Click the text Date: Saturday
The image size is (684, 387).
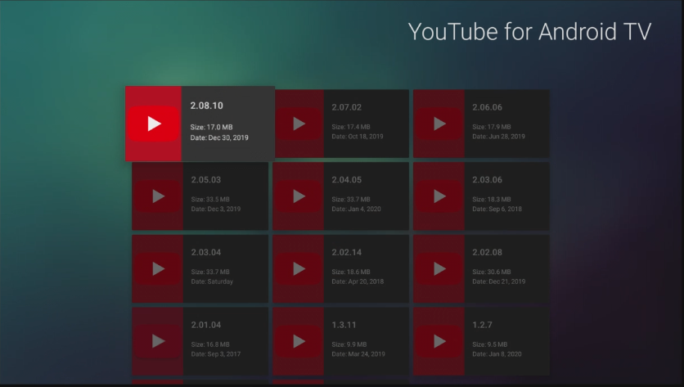[212, 281]
